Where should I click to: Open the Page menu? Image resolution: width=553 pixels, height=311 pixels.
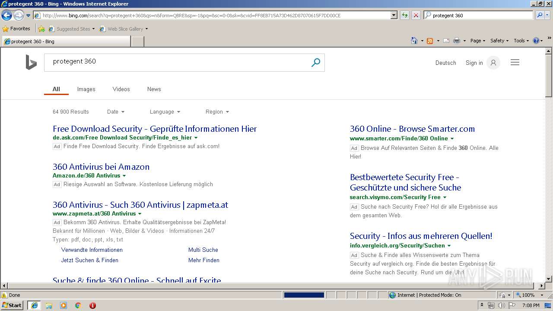point(478,41)
